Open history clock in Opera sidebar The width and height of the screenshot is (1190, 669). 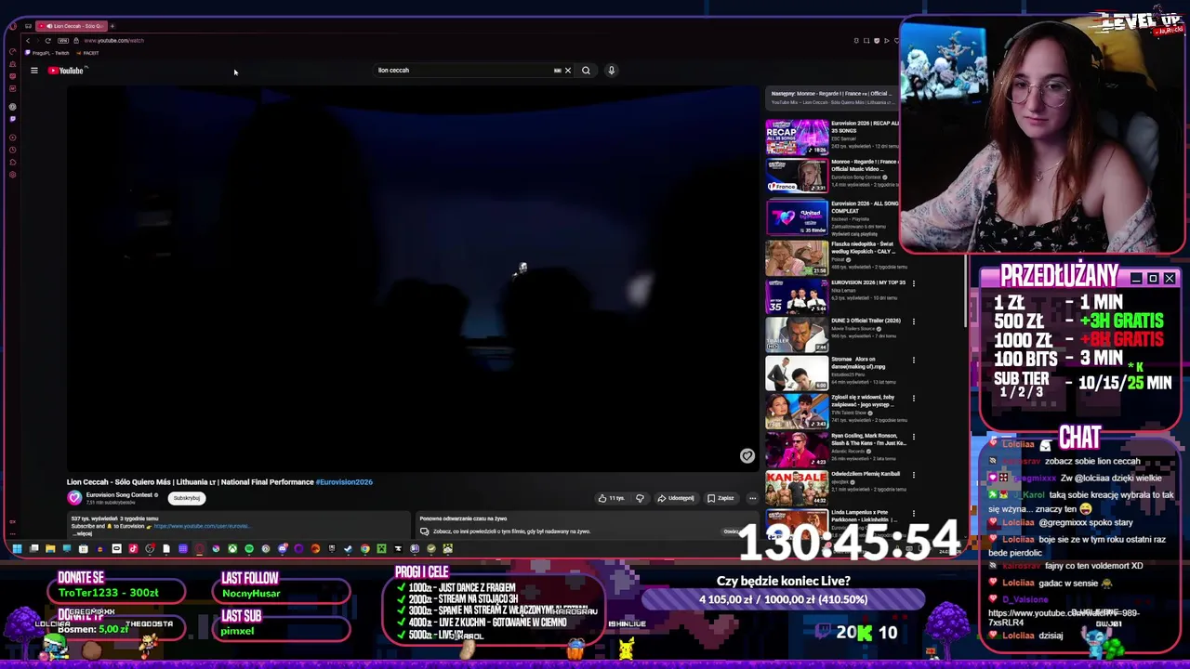pos(13,150)
